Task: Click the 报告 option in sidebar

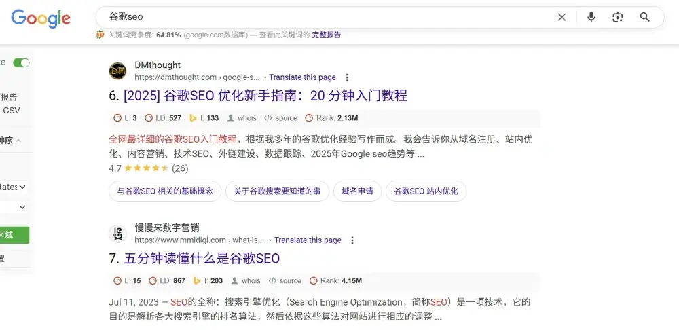Action: [x=9, y=97]
